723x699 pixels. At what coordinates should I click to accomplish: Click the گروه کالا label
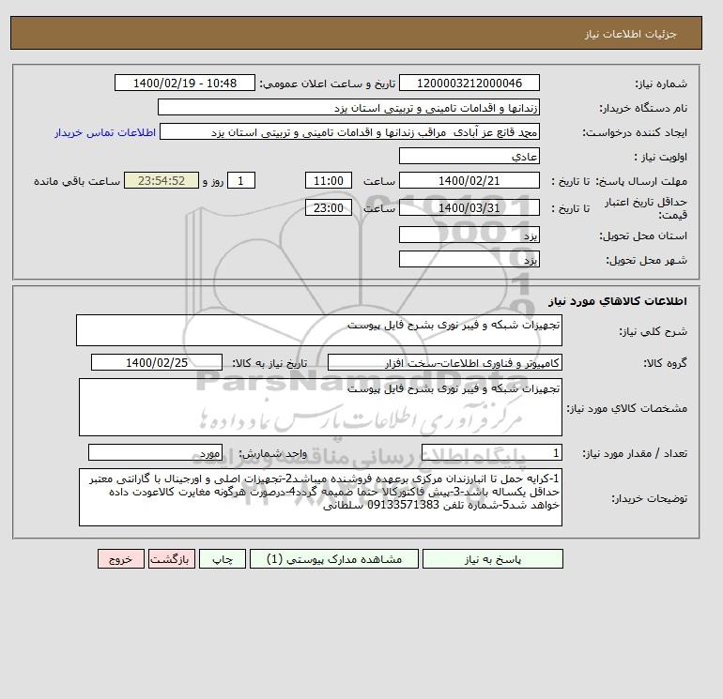[x=666, y=363]
